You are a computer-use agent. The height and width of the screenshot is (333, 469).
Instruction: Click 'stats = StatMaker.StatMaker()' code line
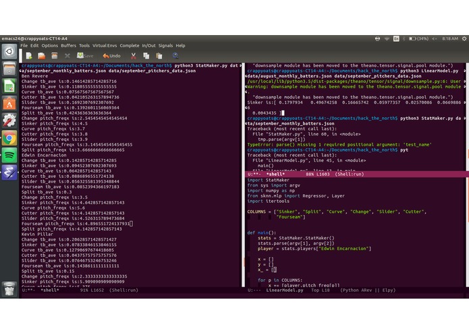coord(296,238)
